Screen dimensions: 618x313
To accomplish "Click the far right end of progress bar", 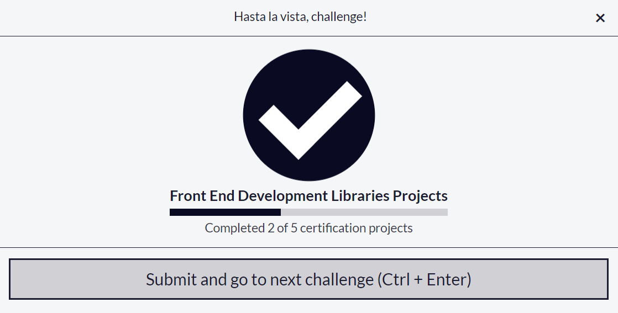I will [x=446, y=212].
